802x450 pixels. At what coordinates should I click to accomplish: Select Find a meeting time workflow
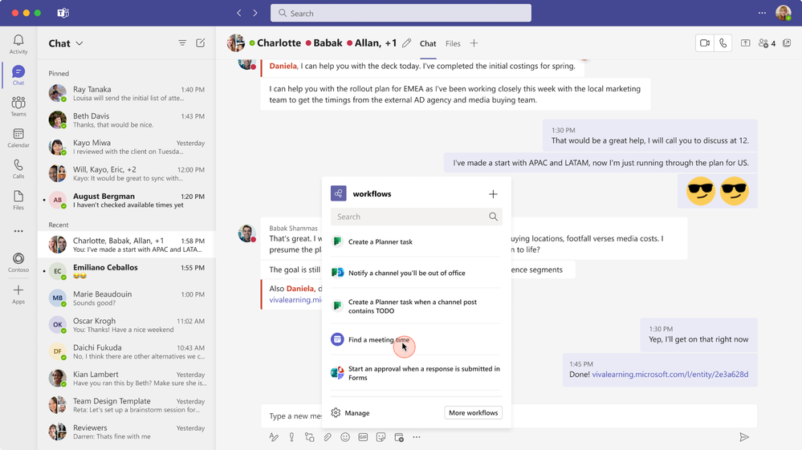tap(416, 339)
